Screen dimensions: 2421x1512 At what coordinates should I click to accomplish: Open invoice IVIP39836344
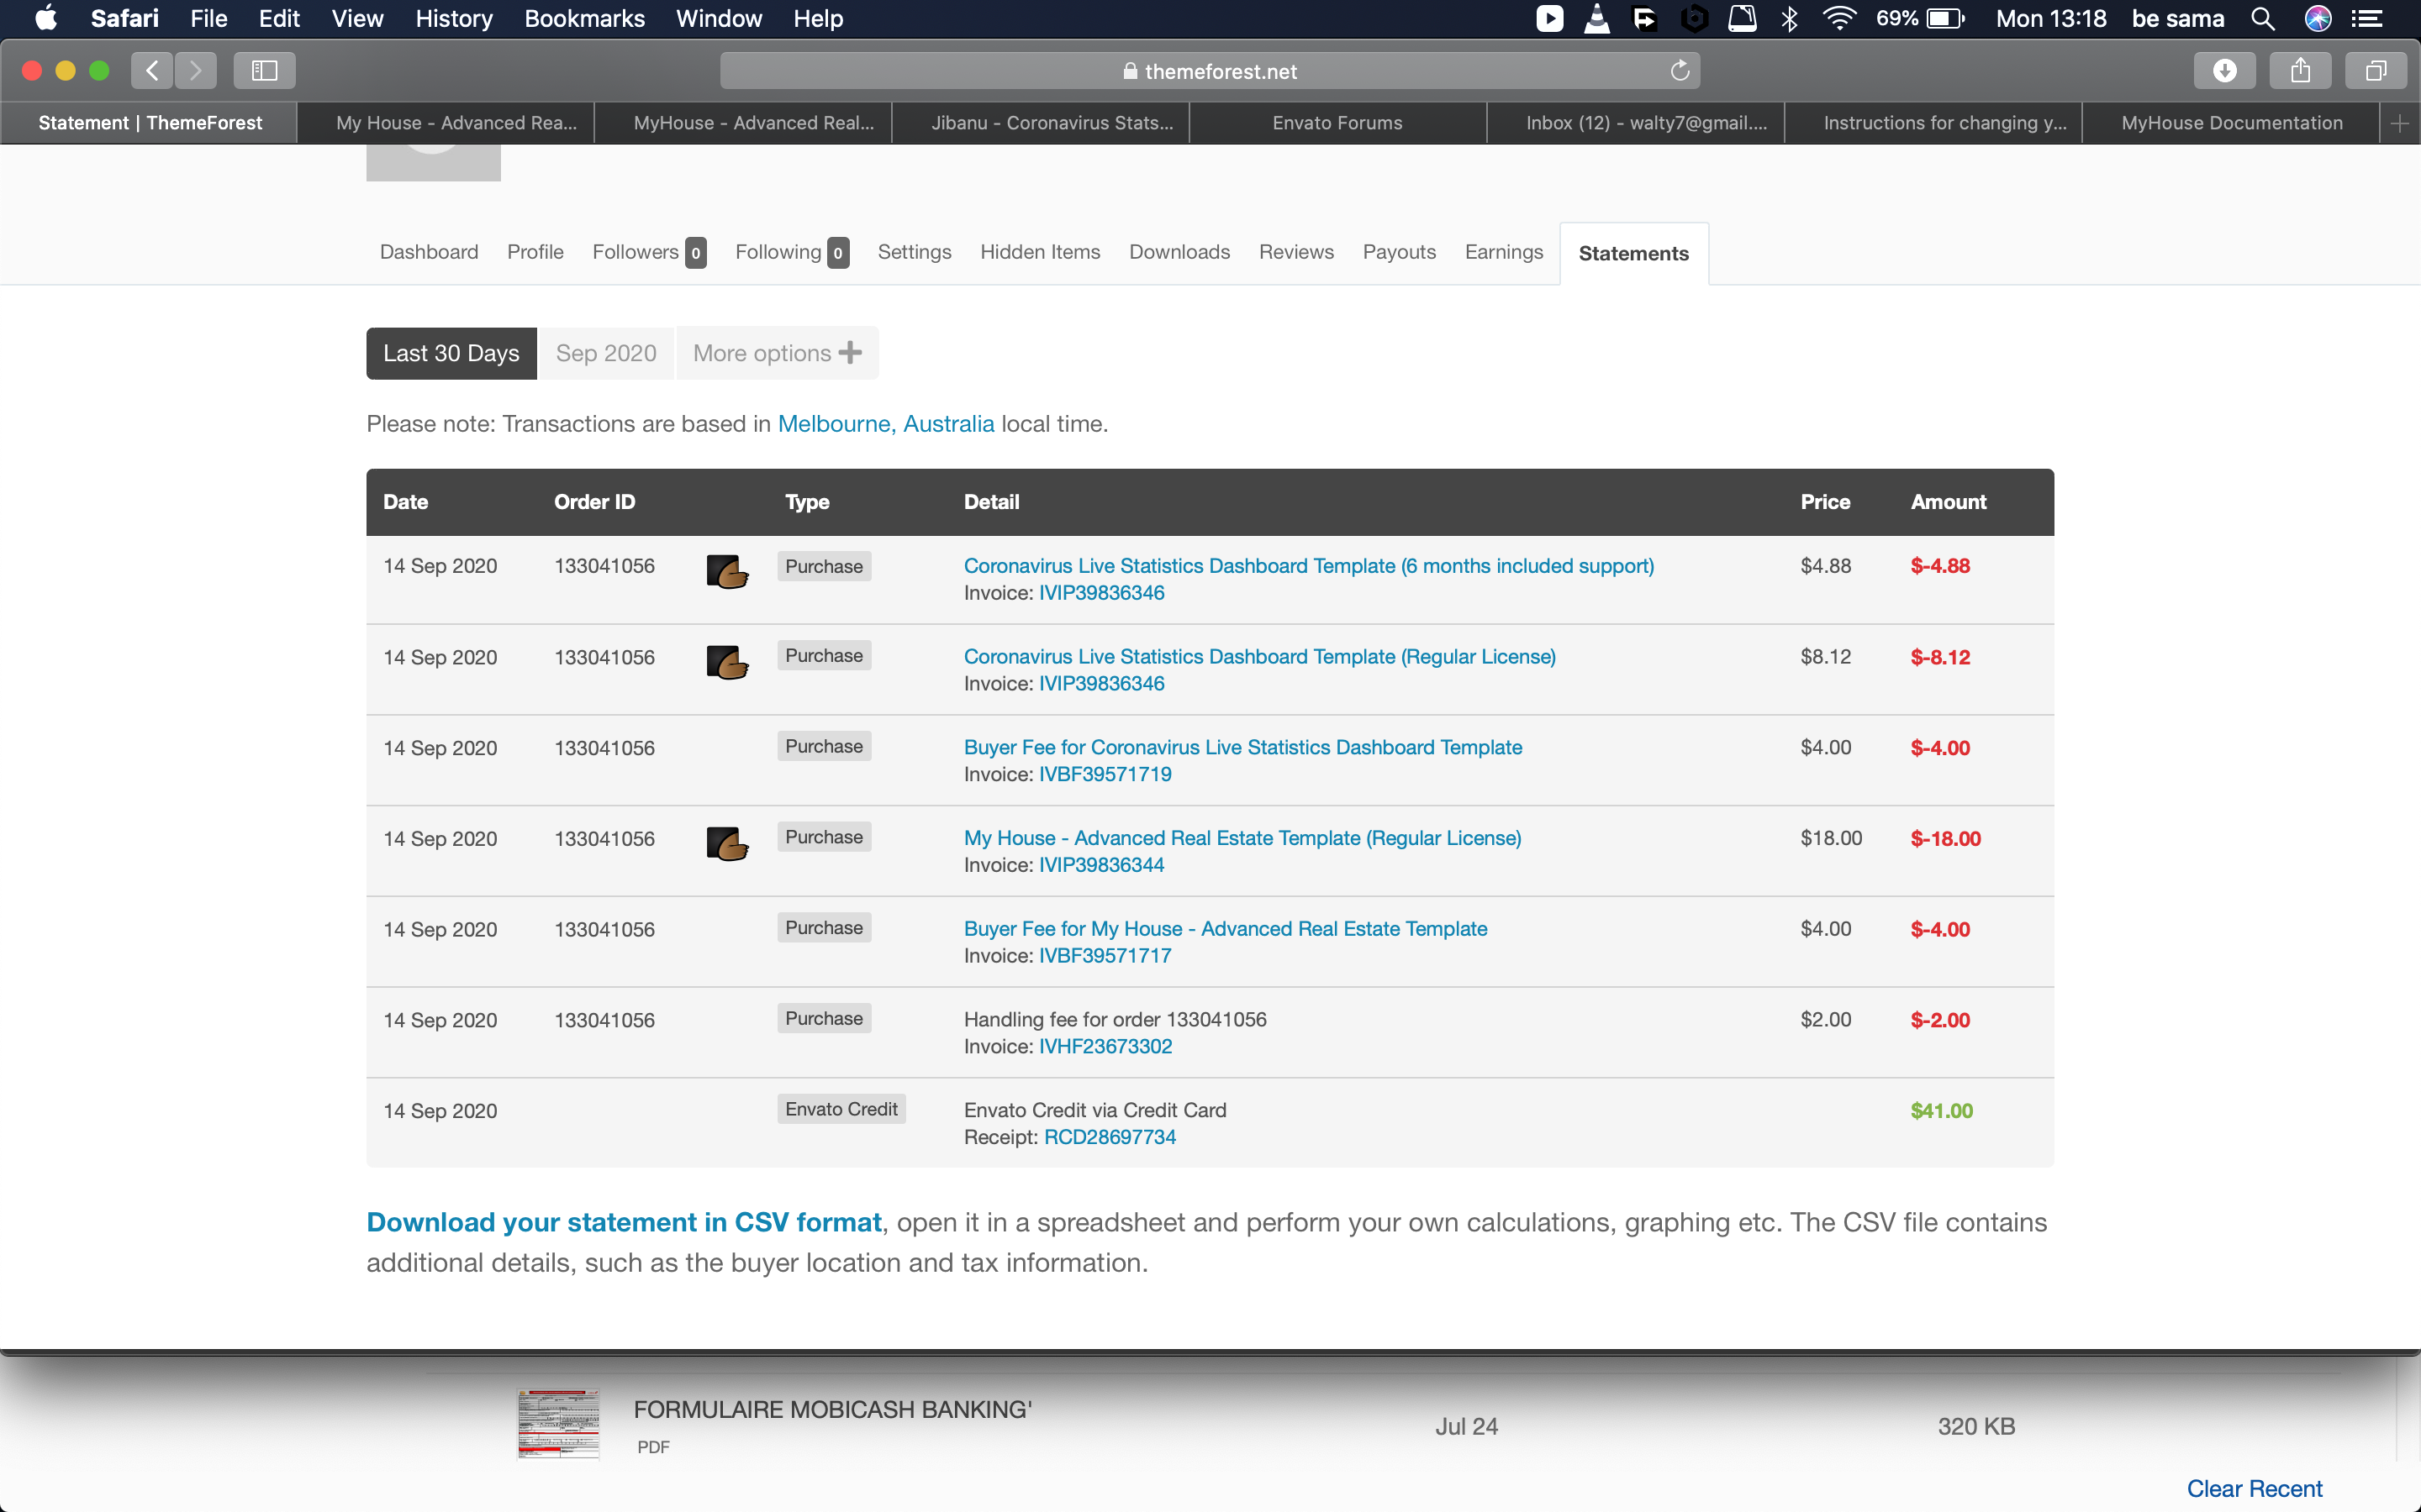point(1101,865)
